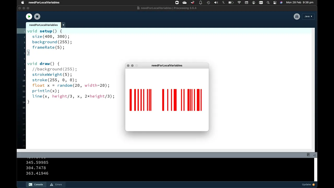Open the Wi-Fi menu
Image resolution: width=334 pixels, height=188 pixels.
pos(239,2)
